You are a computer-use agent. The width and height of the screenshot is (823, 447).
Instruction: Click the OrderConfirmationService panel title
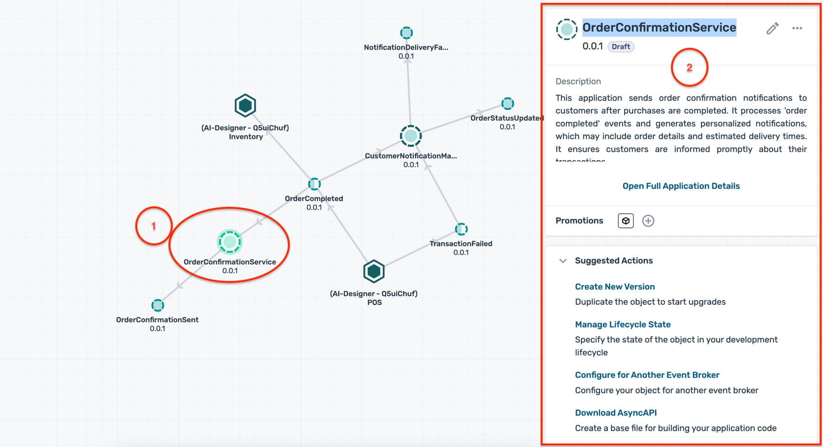(659, 27)
